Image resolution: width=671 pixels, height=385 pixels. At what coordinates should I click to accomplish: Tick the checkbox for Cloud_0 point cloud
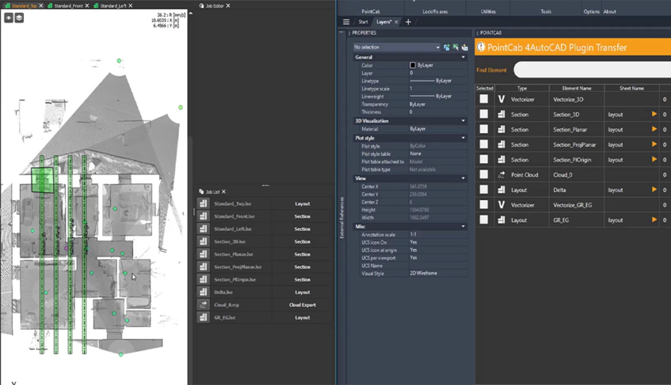[484, 175]
